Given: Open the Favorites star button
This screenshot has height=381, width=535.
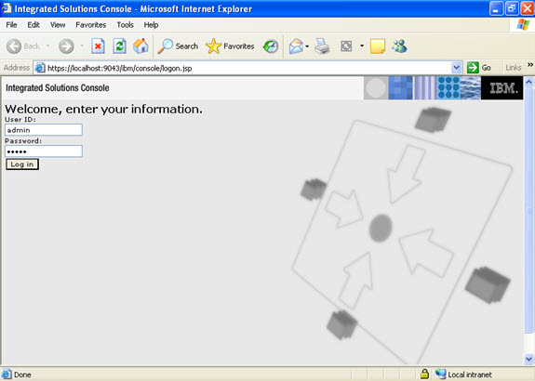Looking at the screenshot, I should click(x=231, y=46).
